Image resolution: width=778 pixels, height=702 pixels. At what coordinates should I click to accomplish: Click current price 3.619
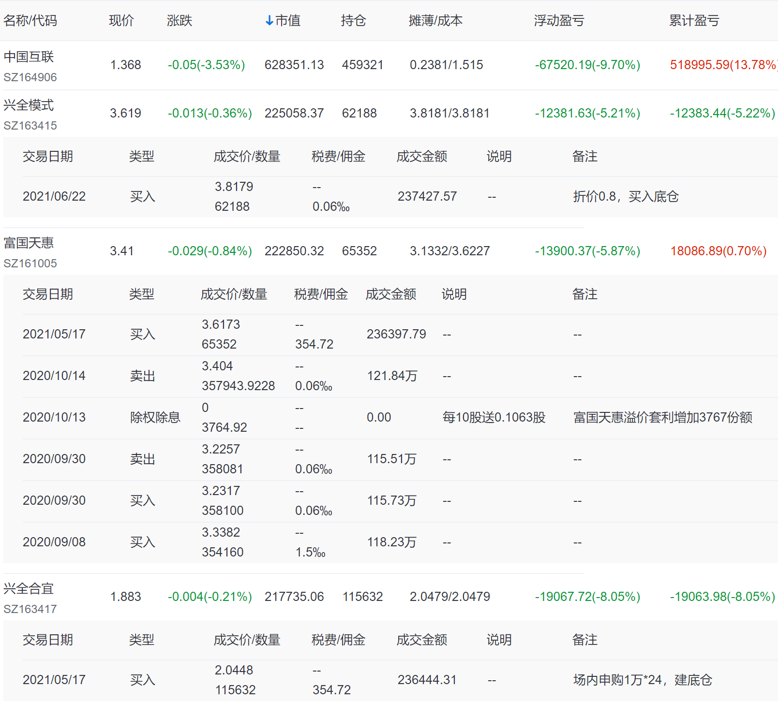click(126, 113)
